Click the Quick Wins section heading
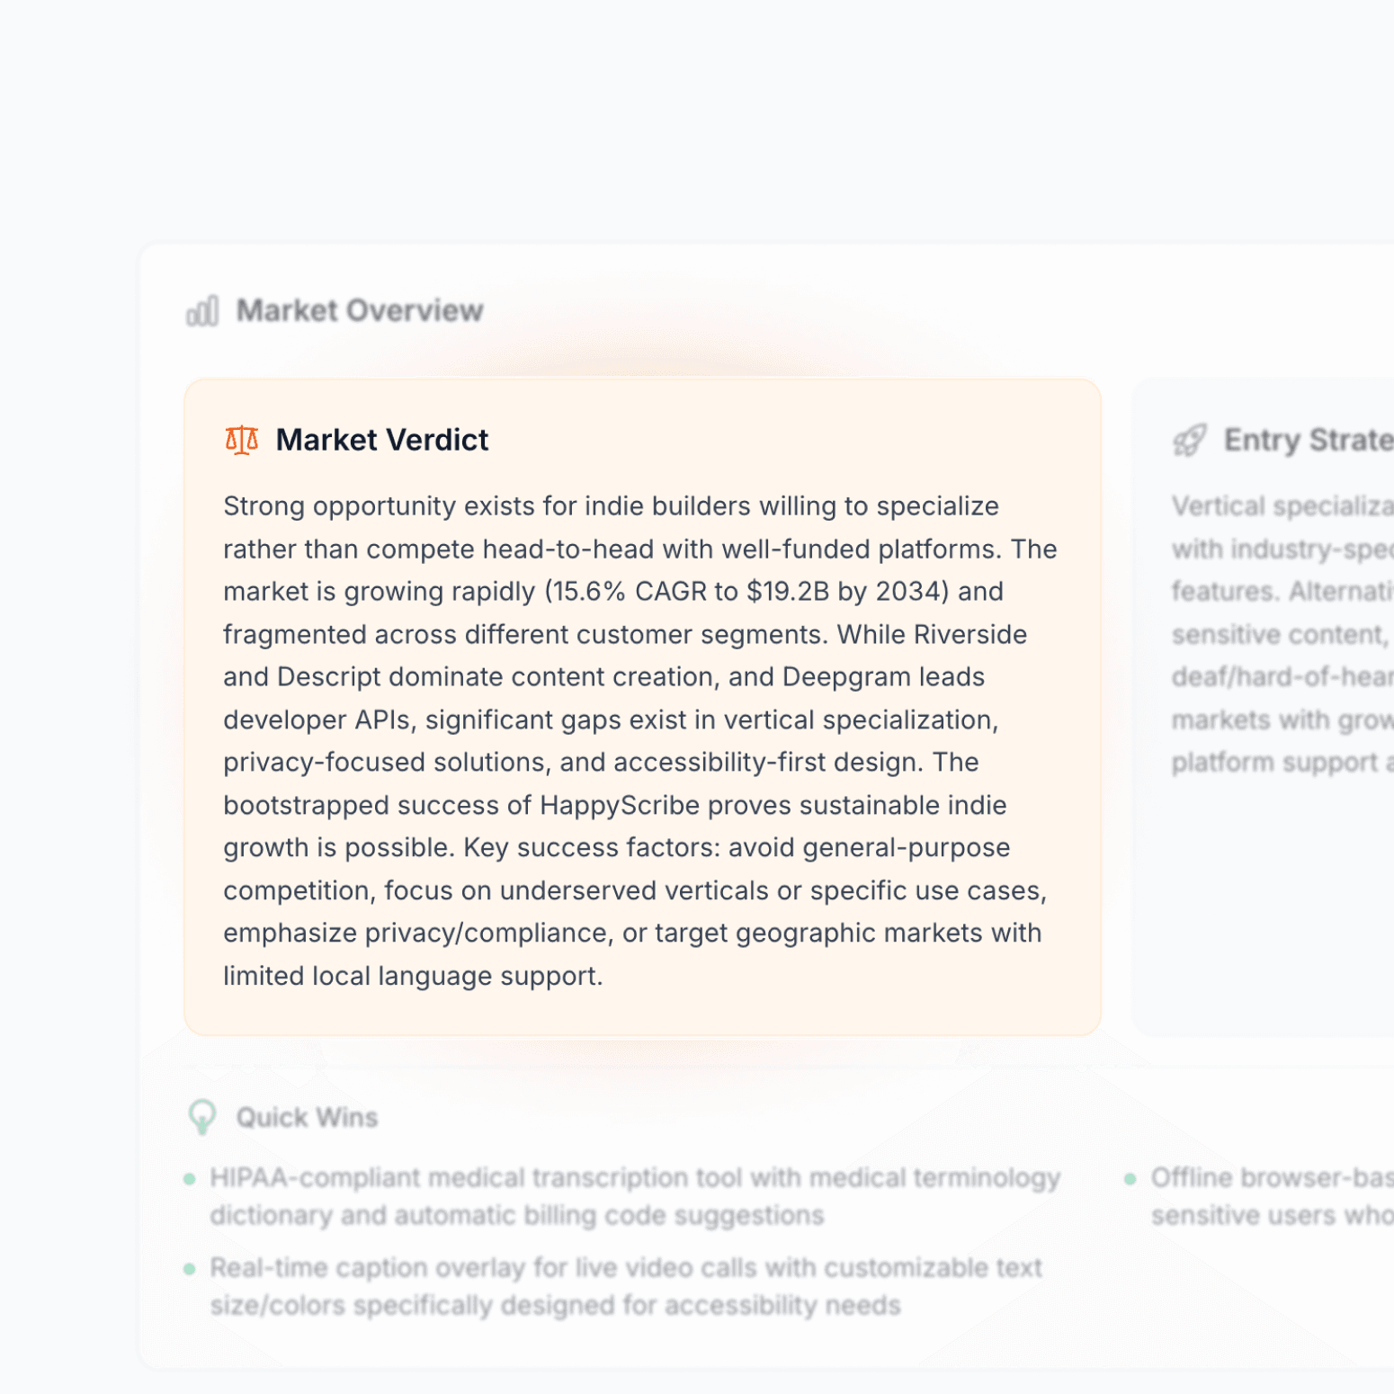 click(x=307, y=1117)
